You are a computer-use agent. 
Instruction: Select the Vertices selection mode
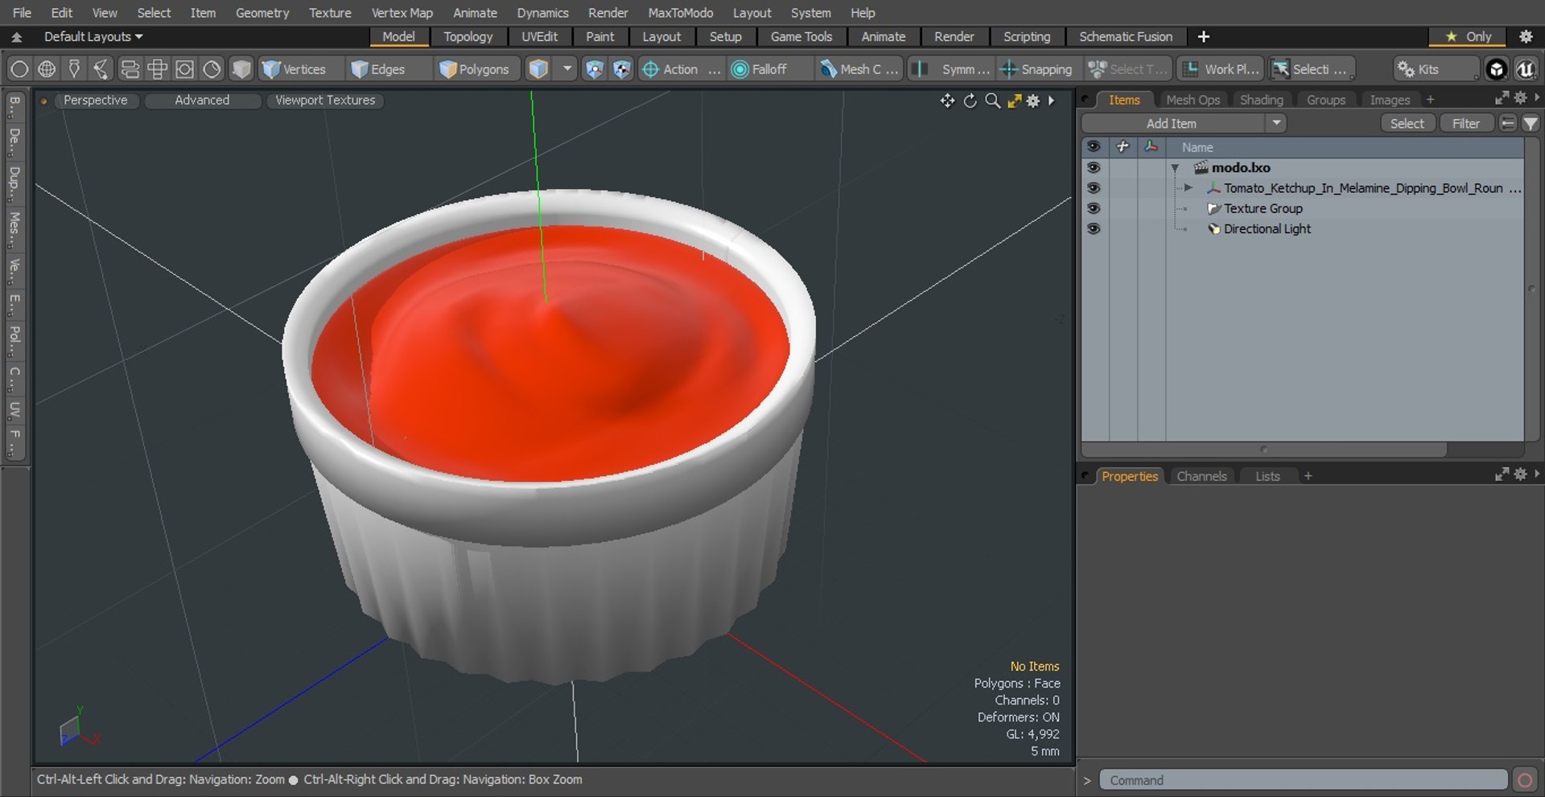click(x=294, y=69)
